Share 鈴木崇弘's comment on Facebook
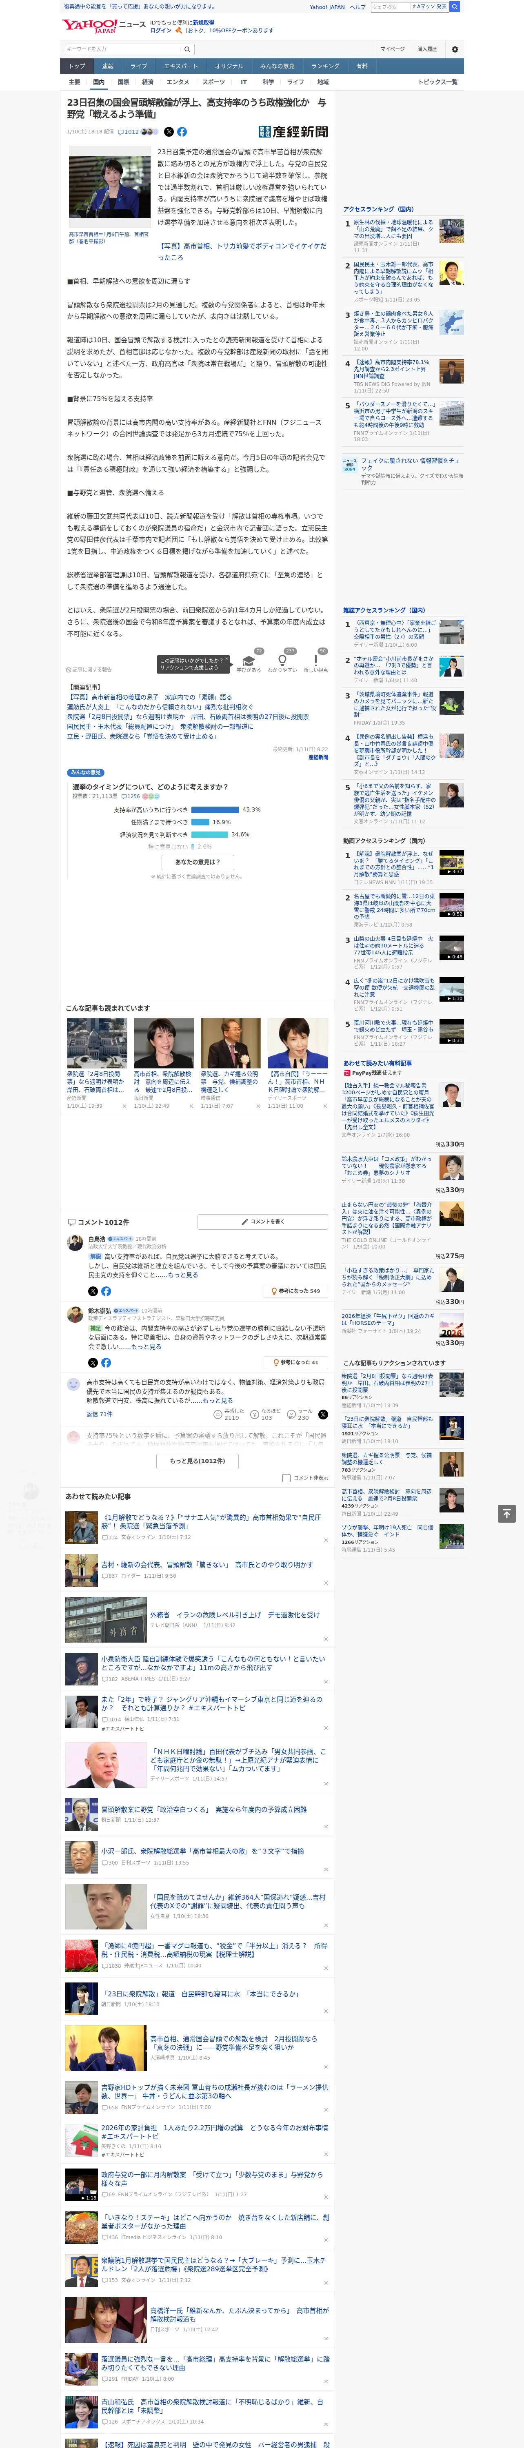Viewport: 524px width, 2448px height. click(x=106, y=1363)
